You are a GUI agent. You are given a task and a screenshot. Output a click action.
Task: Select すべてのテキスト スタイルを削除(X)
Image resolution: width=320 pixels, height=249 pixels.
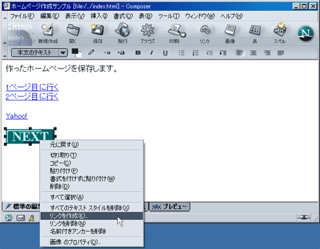coord(92,208)
